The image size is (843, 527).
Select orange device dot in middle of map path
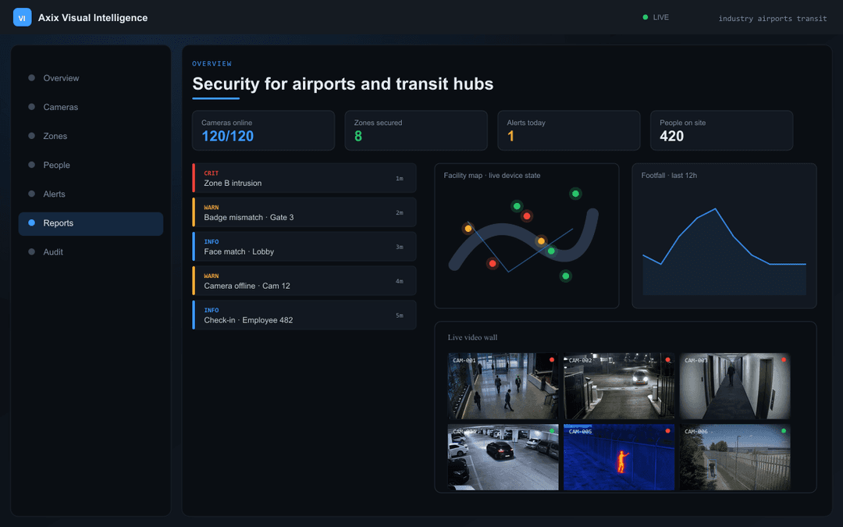click(x=542, y=241)
